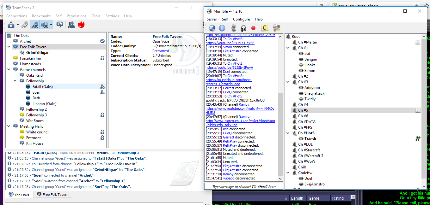Collapse Ch #HotS in Mumble tree
The image size is (430, 205).
pyautogui.click(x=288, y=133)
